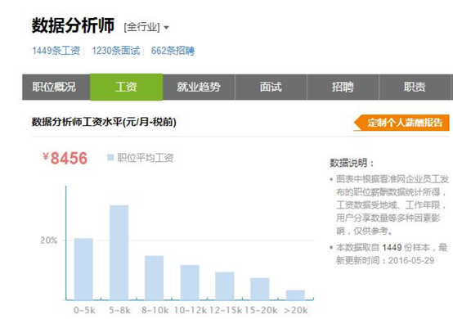Select the green 工资 tab

point(126,87)
